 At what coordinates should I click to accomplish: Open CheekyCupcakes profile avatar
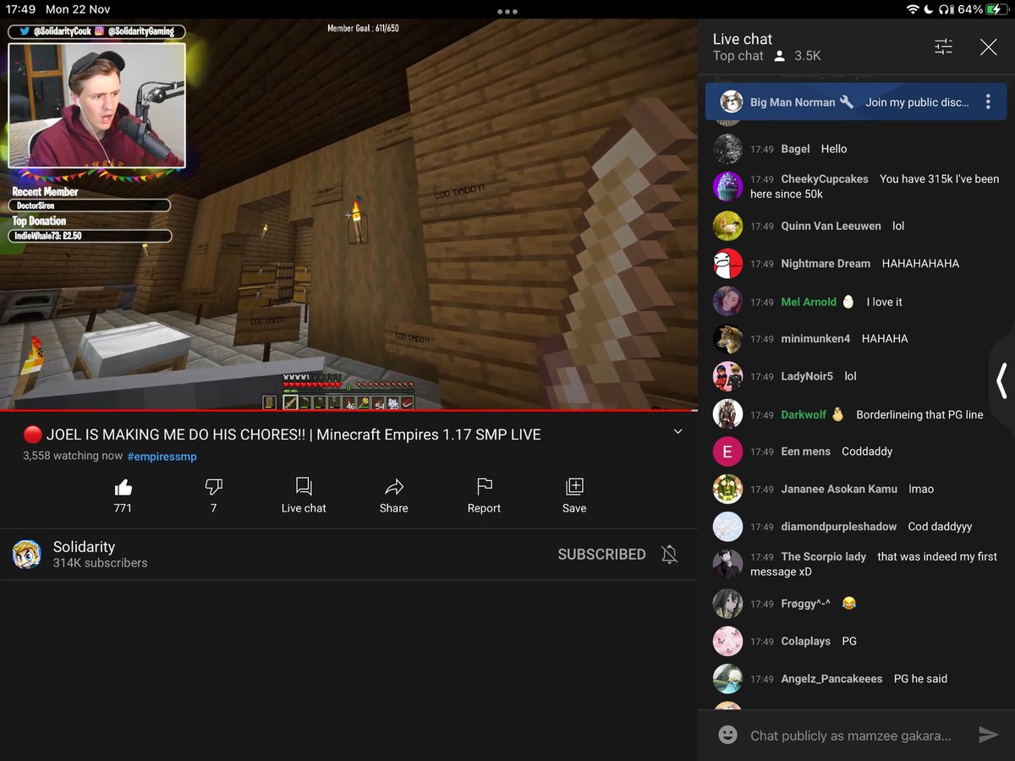pos(727,186)
